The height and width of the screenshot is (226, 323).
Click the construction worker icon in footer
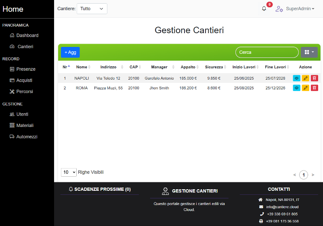(x=165, y=191)
